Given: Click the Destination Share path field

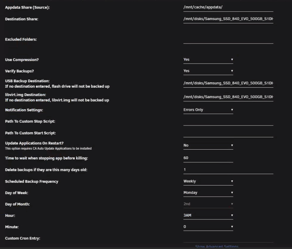Looking at the screenshot, I should coord(228,19).
